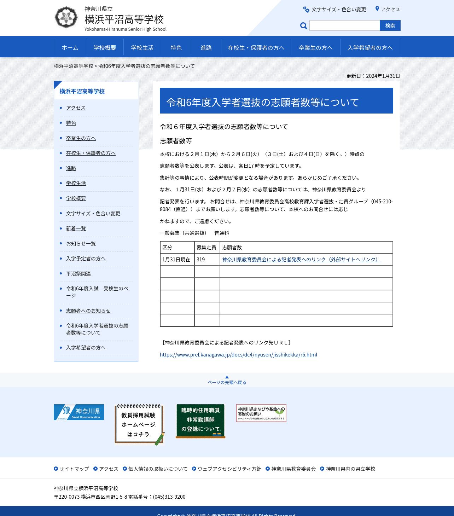Open 学校生活 in the navigation bar

[x=142, y=48]
